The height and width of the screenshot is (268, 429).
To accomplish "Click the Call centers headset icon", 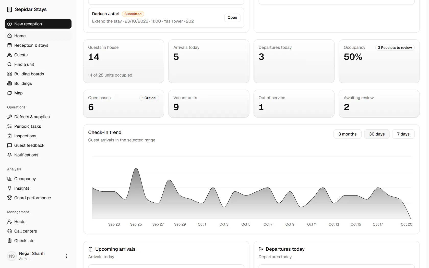I will (x=9, y=231).
